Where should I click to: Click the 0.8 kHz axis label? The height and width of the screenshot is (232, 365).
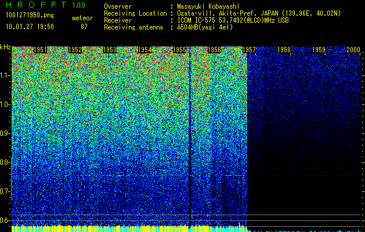click(5, 162)
